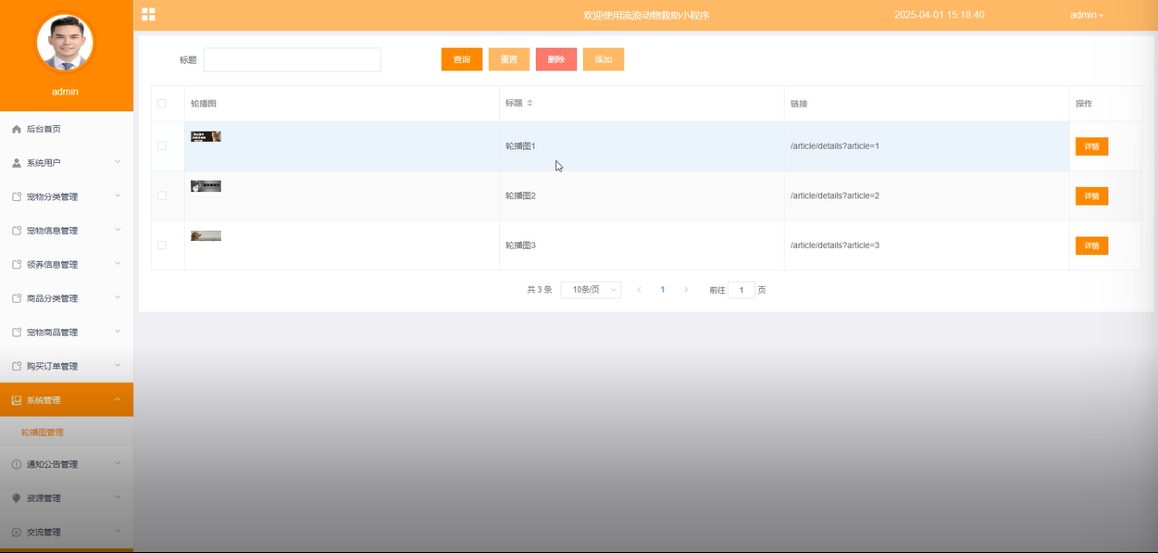Click the 宠物信息管理 menu icon
This screenshot has width=1158, height=553.
coord(17,231)
